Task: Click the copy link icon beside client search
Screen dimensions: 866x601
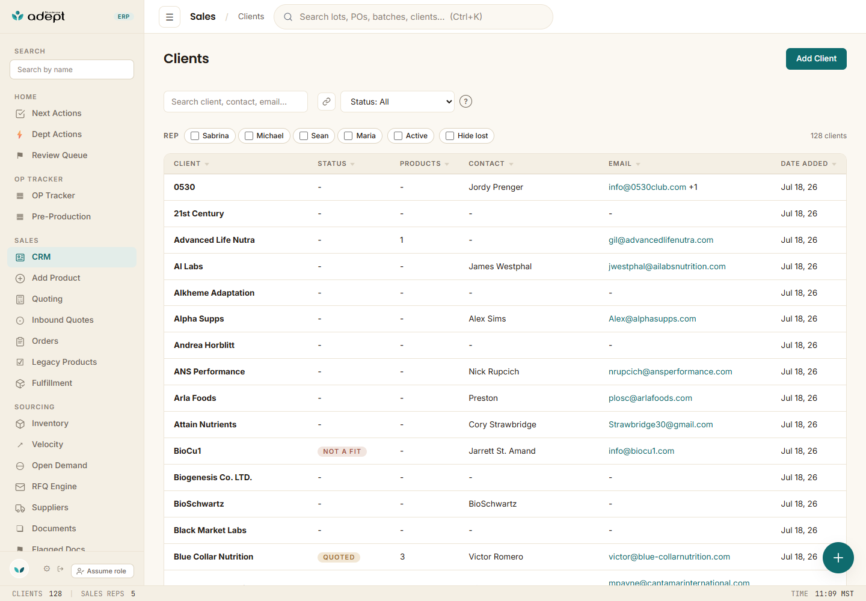Action: click(327, 102)
